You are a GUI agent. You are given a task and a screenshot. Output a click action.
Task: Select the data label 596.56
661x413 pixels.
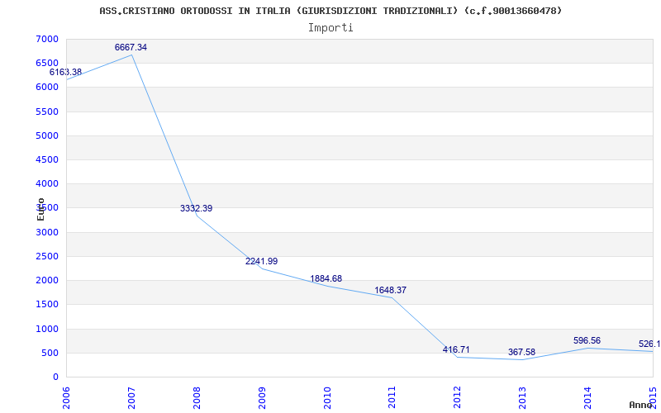point(587,340)
